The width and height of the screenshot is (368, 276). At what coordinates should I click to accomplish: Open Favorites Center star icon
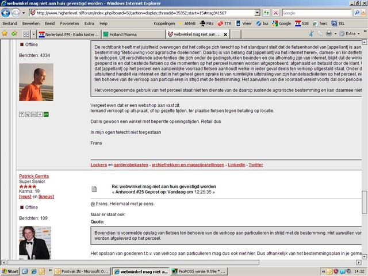[x=5, y=33]
